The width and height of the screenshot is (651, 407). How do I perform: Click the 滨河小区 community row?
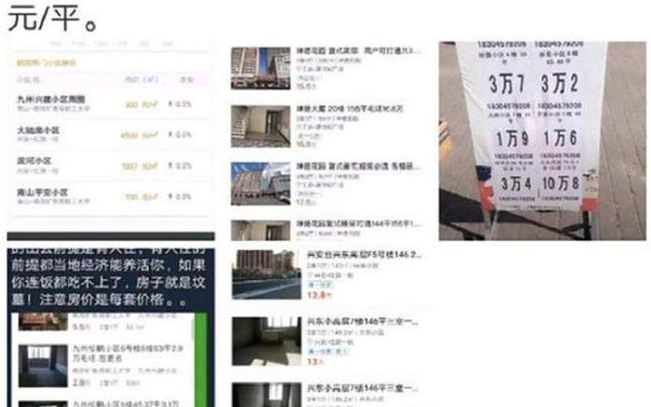tap(110, 165)
